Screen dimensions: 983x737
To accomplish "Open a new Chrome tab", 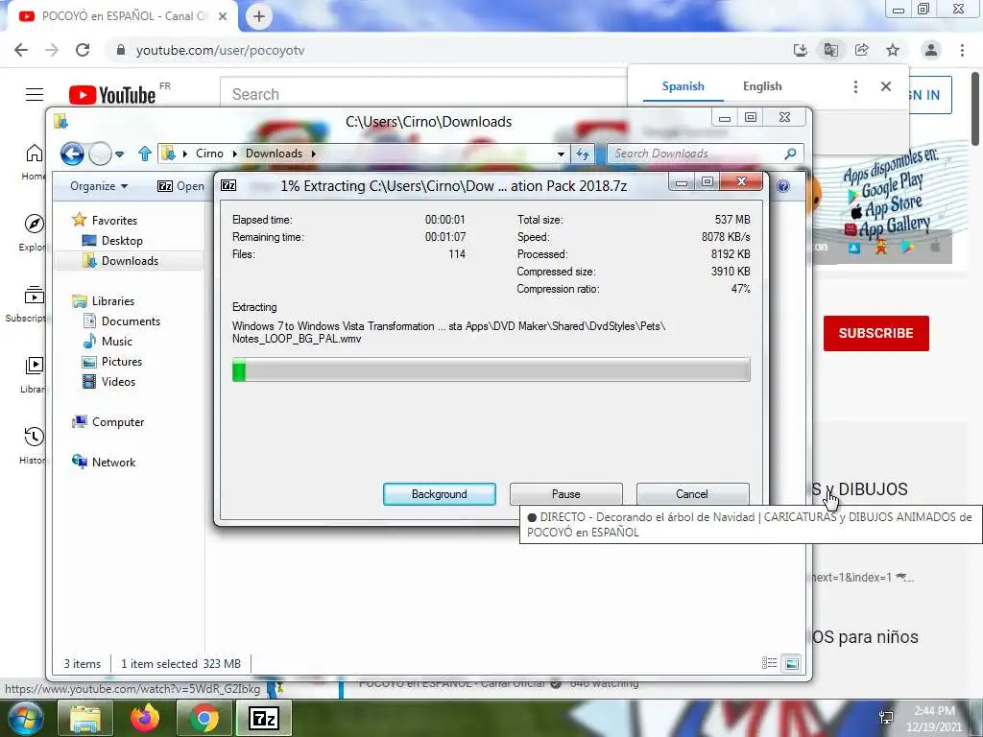I will 259,17.
